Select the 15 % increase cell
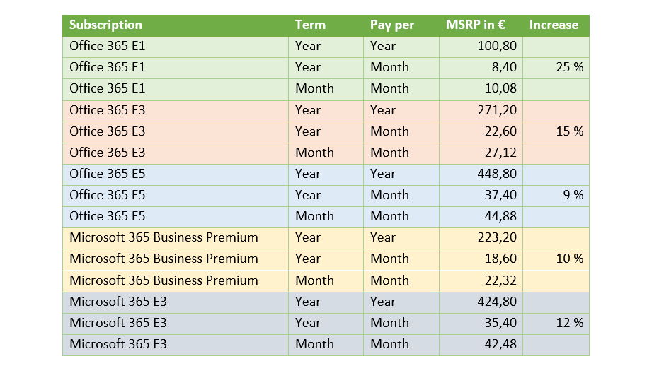The height and width of the screenshot is (373, 647). tap(556, 132)
